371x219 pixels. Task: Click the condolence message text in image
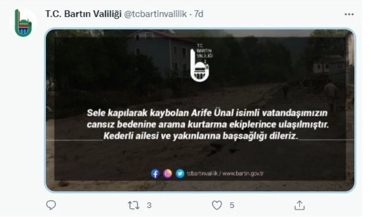click(207, 125)
